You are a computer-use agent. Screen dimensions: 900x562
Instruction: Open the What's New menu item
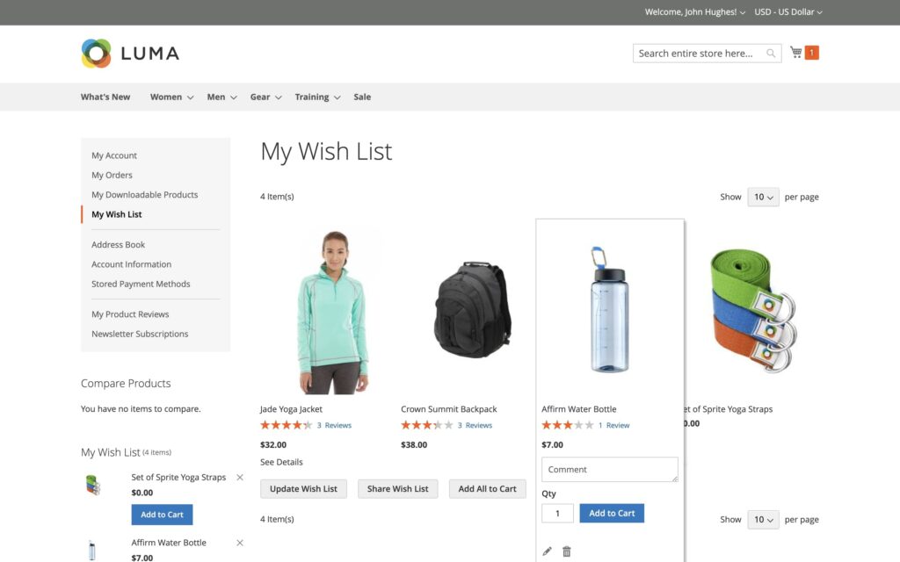point(105,97)
